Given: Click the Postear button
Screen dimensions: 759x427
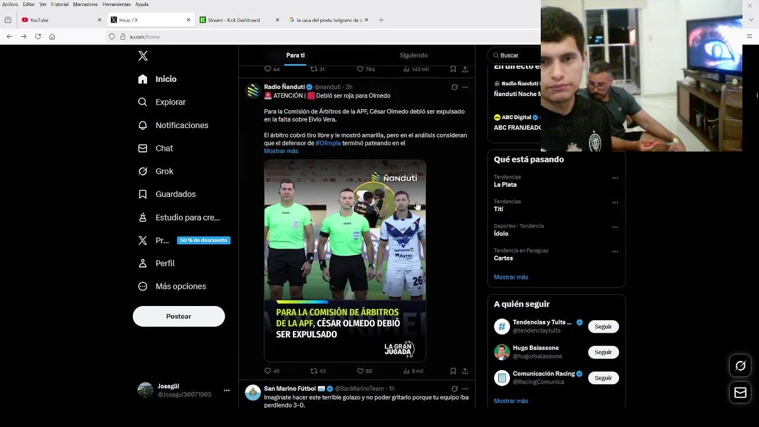Looking at the screenshot, I should [x=178, y=316].
